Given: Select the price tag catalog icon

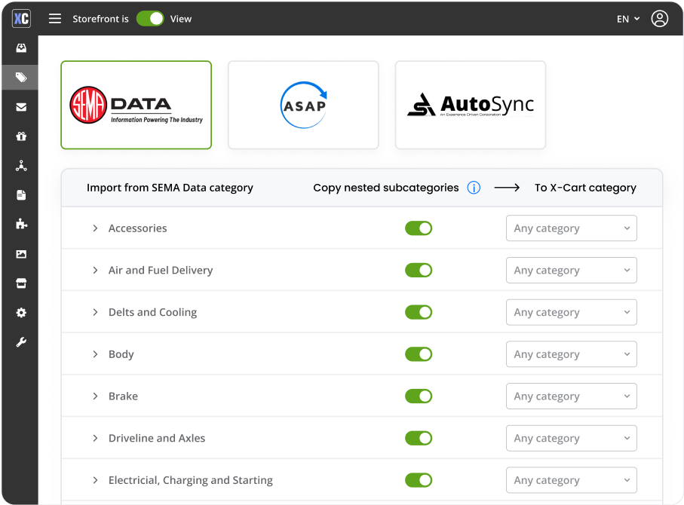Looking at the screenshot, I should [x=20, y=77].
